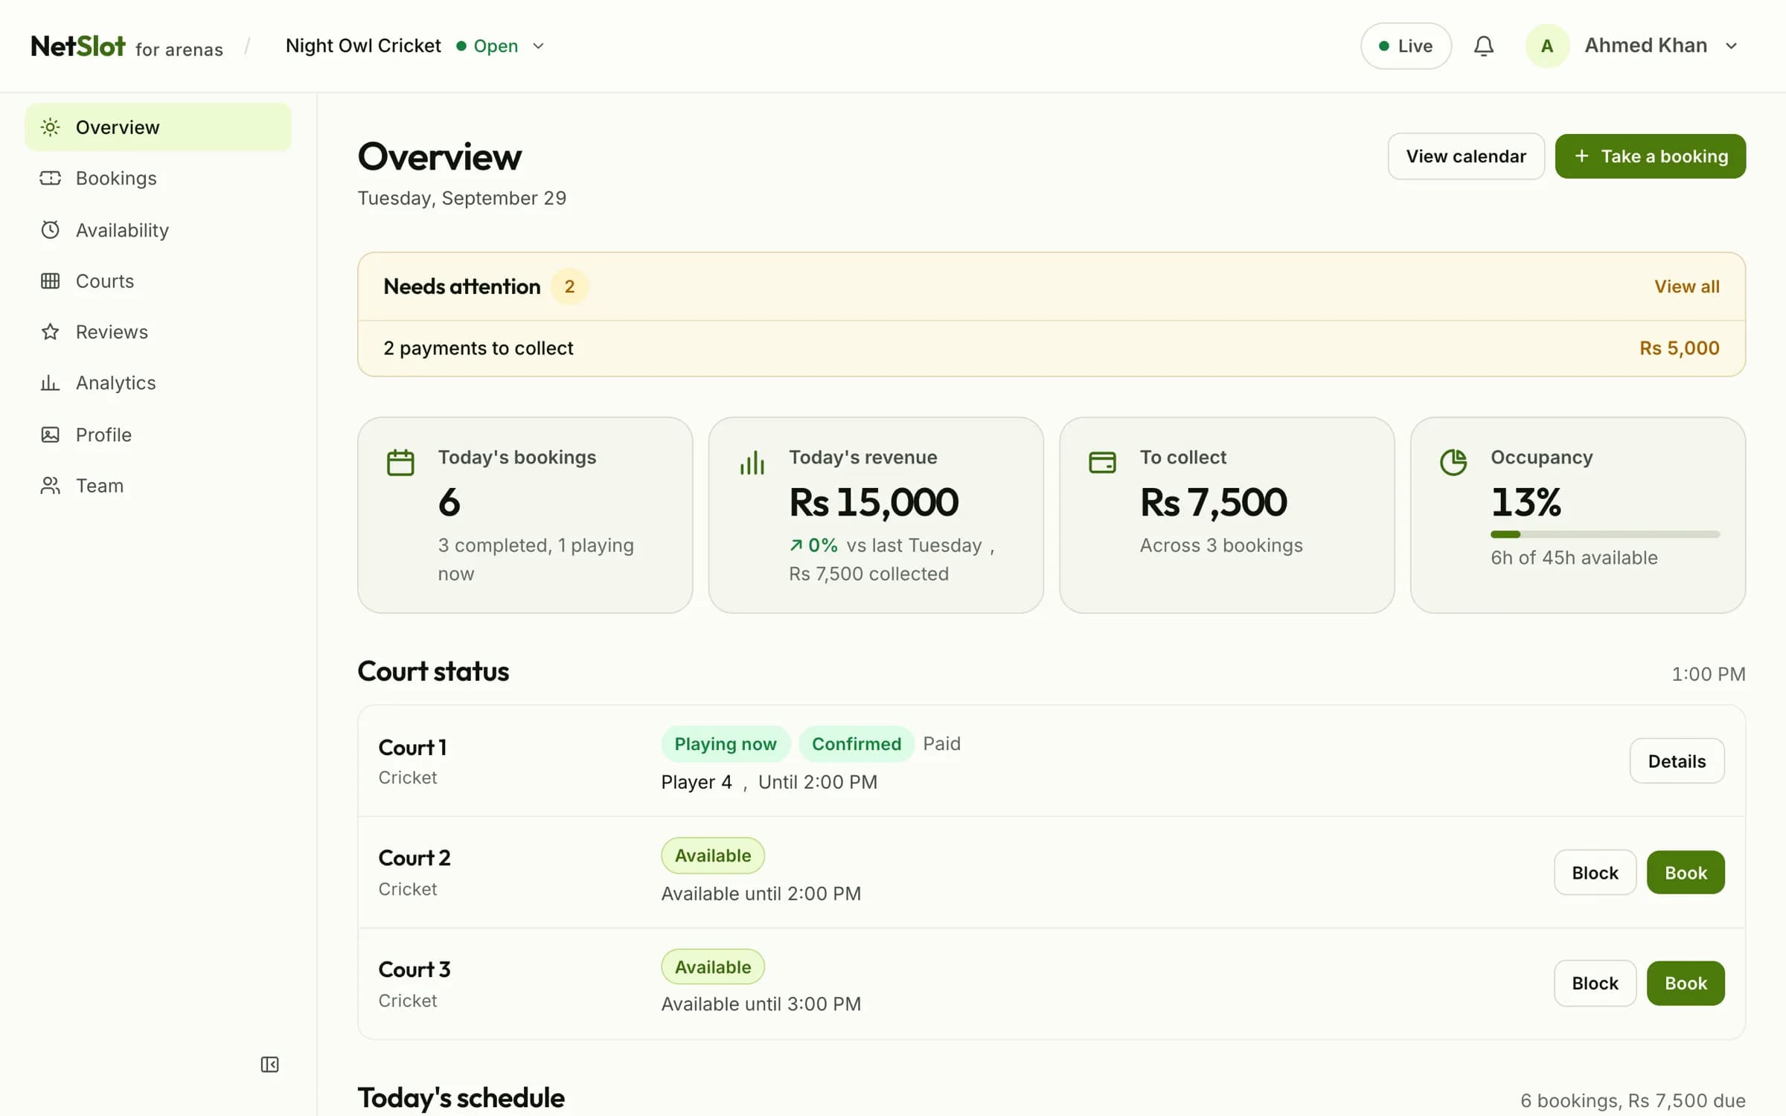
Task: Book Court 3
Action: [1686, 984]
